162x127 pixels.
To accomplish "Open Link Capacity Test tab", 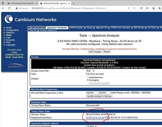I will [x=36, y=28].
